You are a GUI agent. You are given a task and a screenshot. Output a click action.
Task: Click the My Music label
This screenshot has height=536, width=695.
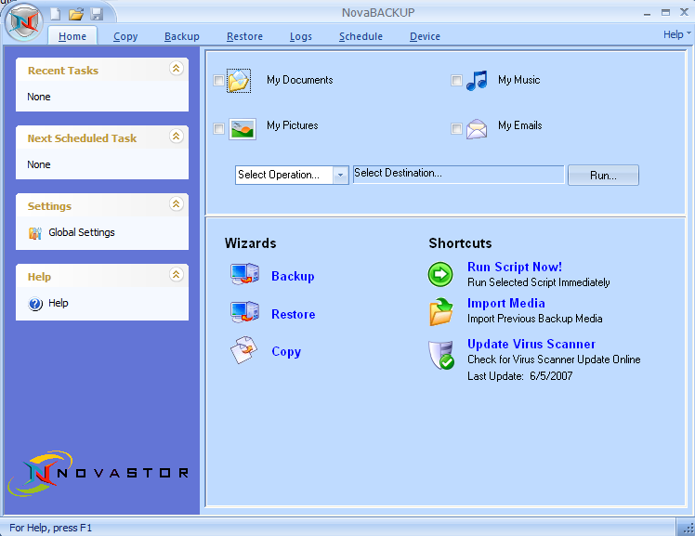(x=519, y=80)
